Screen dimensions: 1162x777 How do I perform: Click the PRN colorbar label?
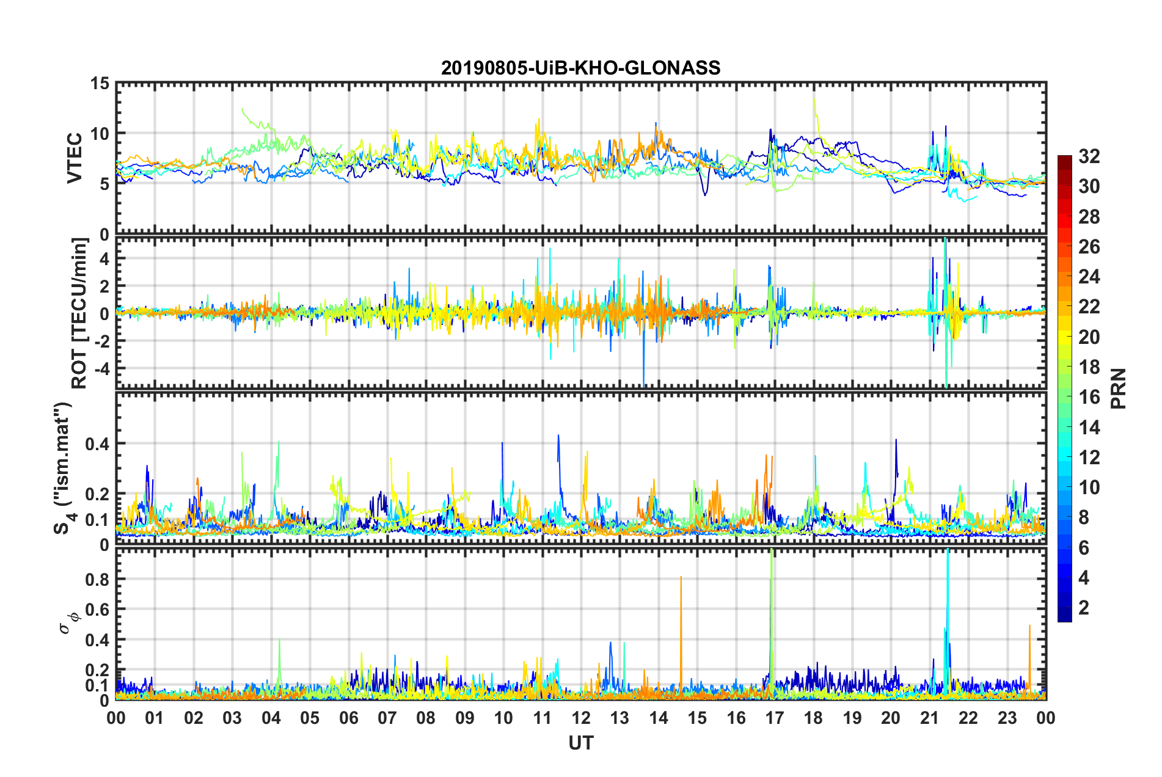[1118, 388]
